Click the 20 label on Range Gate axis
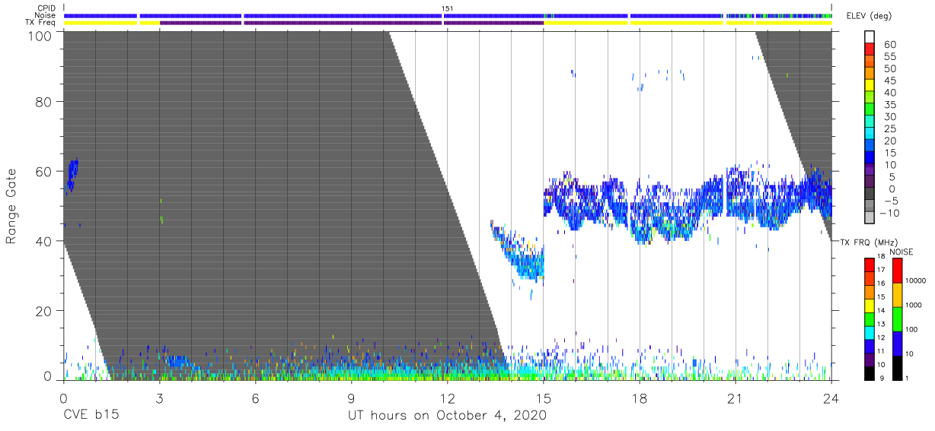 coord(44,311)
